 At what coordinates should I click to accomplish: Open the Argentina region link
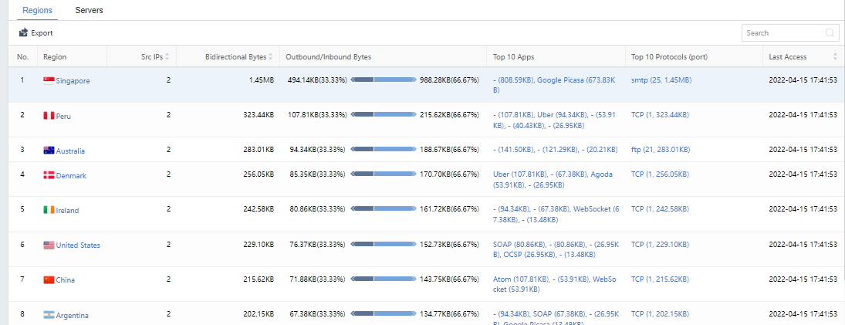73,315
